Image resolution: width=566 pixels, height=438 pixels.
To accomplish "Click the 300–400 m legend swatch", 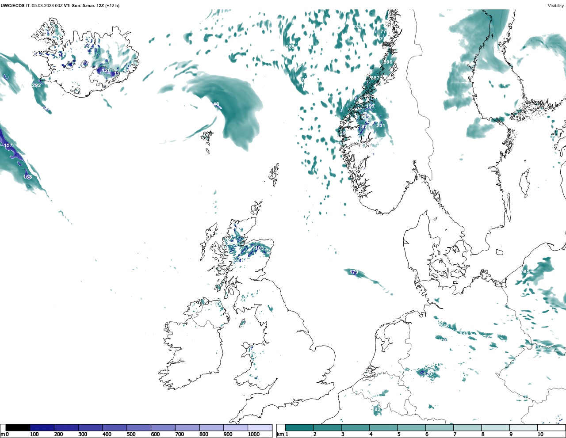I will [91, 428].
